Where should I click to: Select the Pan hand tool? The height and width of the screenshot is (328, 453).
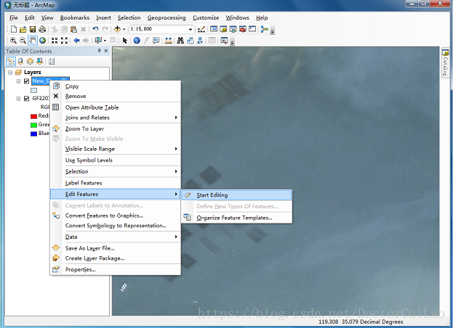point(33,41)
